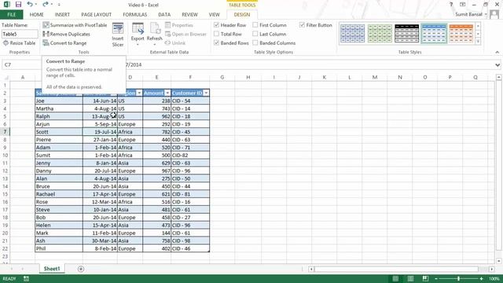Switch to Normal view in status bar
503x283 pixels.
[x=395, y=278]
